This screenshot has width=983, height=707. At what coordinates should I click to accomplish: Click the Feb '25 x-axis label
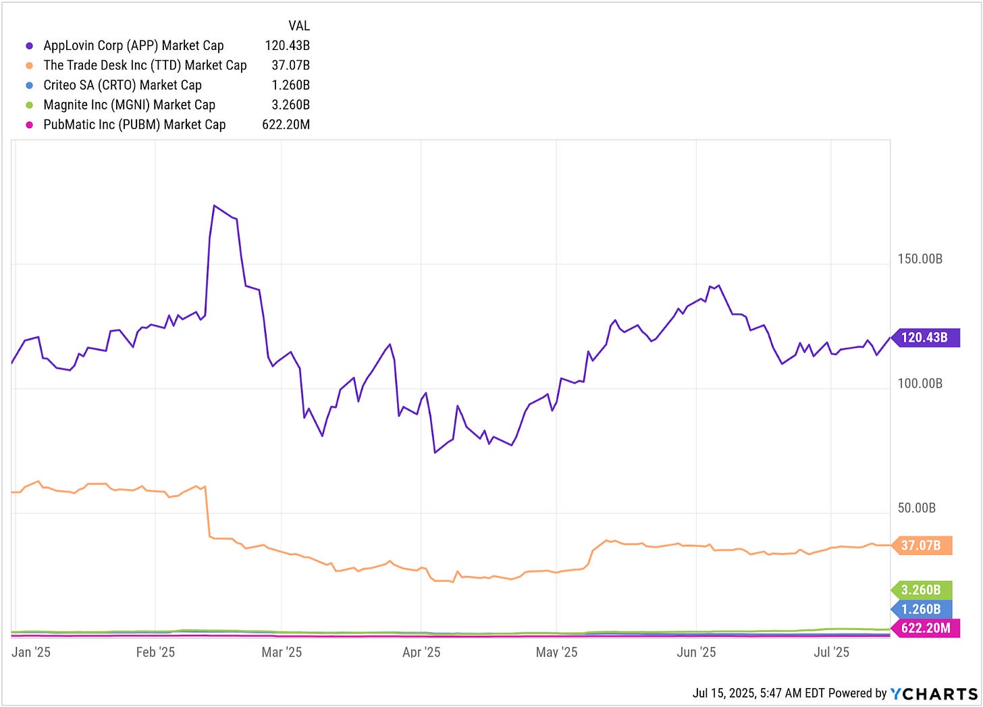(155, 652)
